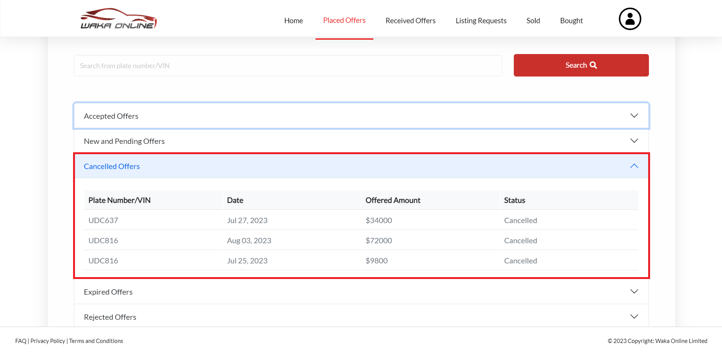Click Cancelled status in the $9800 row
This screenshot has height=354, width=722.
click(x=520, y=261)
